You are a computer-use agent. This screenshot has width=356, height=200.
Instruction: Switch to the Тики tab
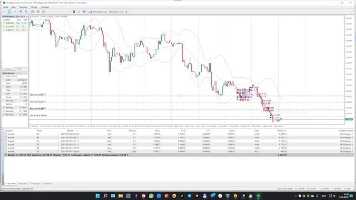(19, 69)
